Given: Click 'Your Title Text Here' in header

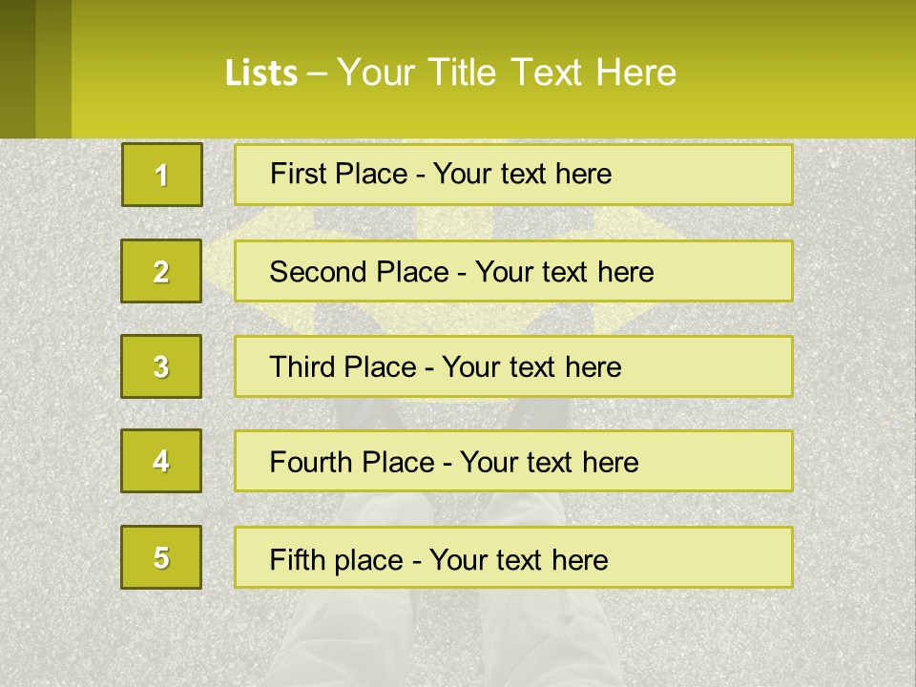Looking at the screenshot, I should tap(507, 73).
